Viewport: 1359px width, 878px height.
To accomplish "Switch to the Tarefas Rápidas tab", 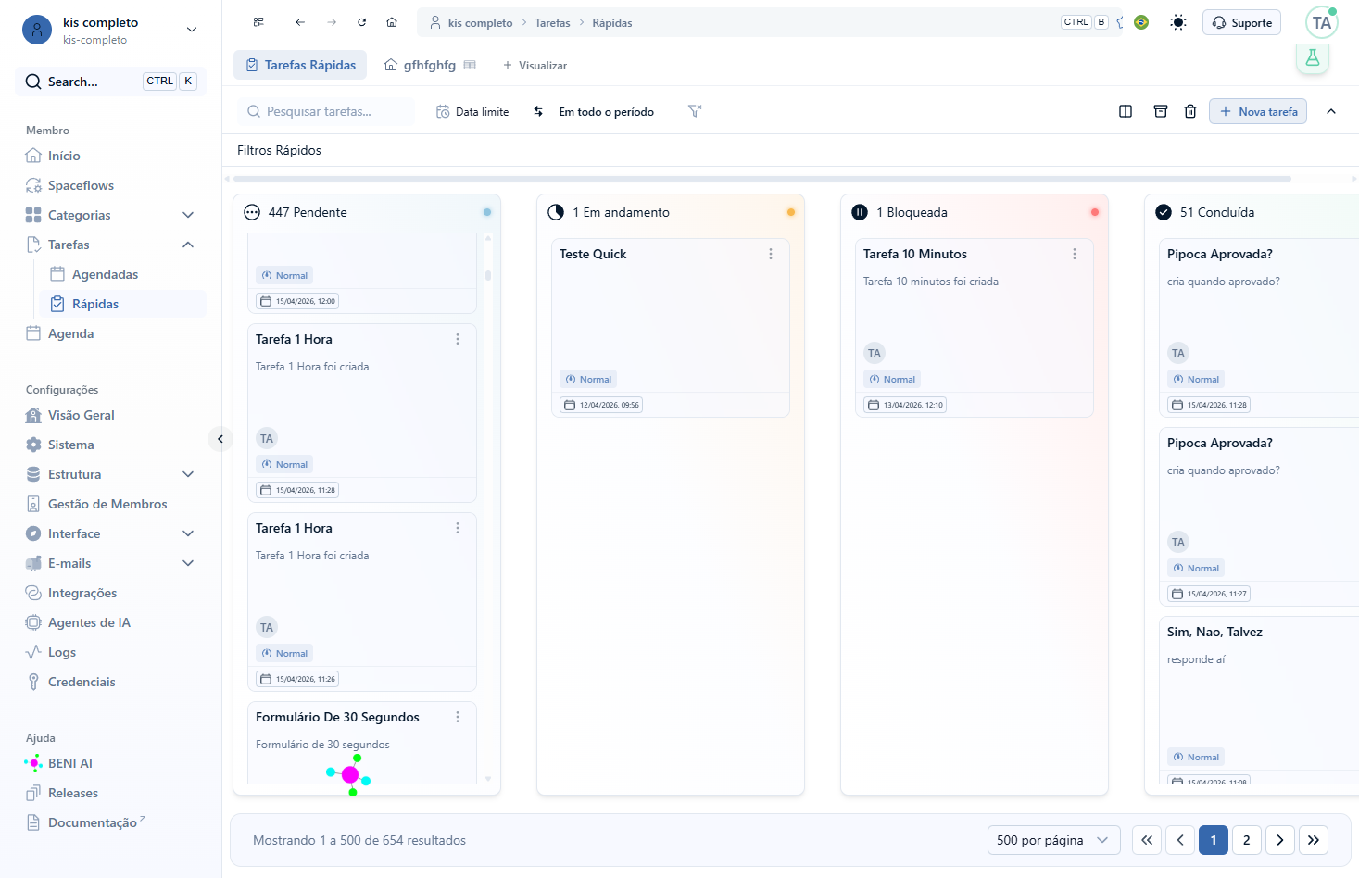I will (300, 65).
